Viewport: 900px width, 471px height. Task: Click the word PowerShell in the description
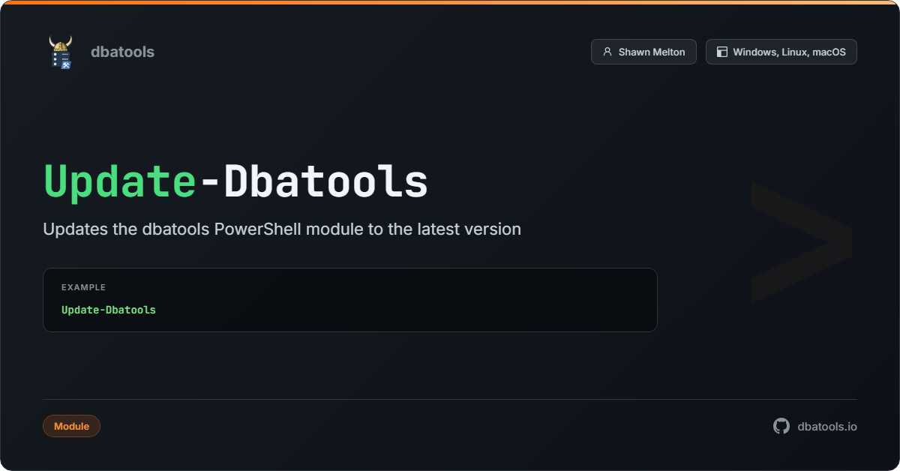pos(258,229)
